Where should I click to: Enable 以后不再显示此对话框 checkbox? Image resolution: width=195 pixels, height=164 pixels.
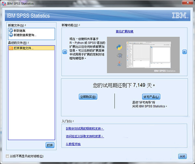[x=7, y=156]
